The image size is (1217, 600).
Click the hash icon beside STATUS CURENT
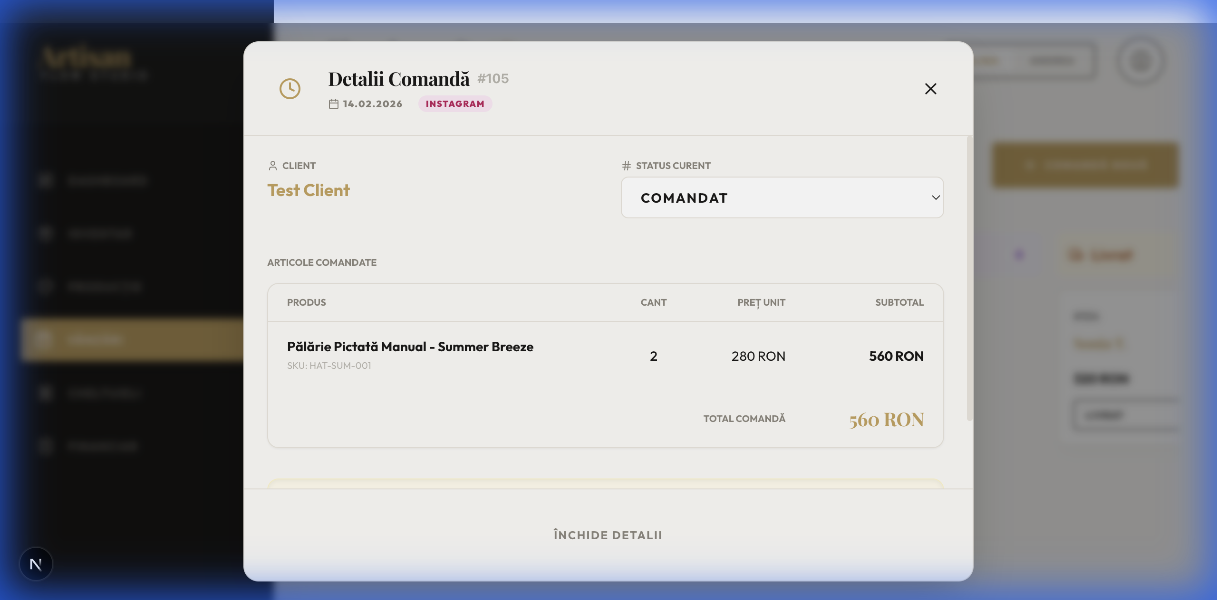coord(626,166)
